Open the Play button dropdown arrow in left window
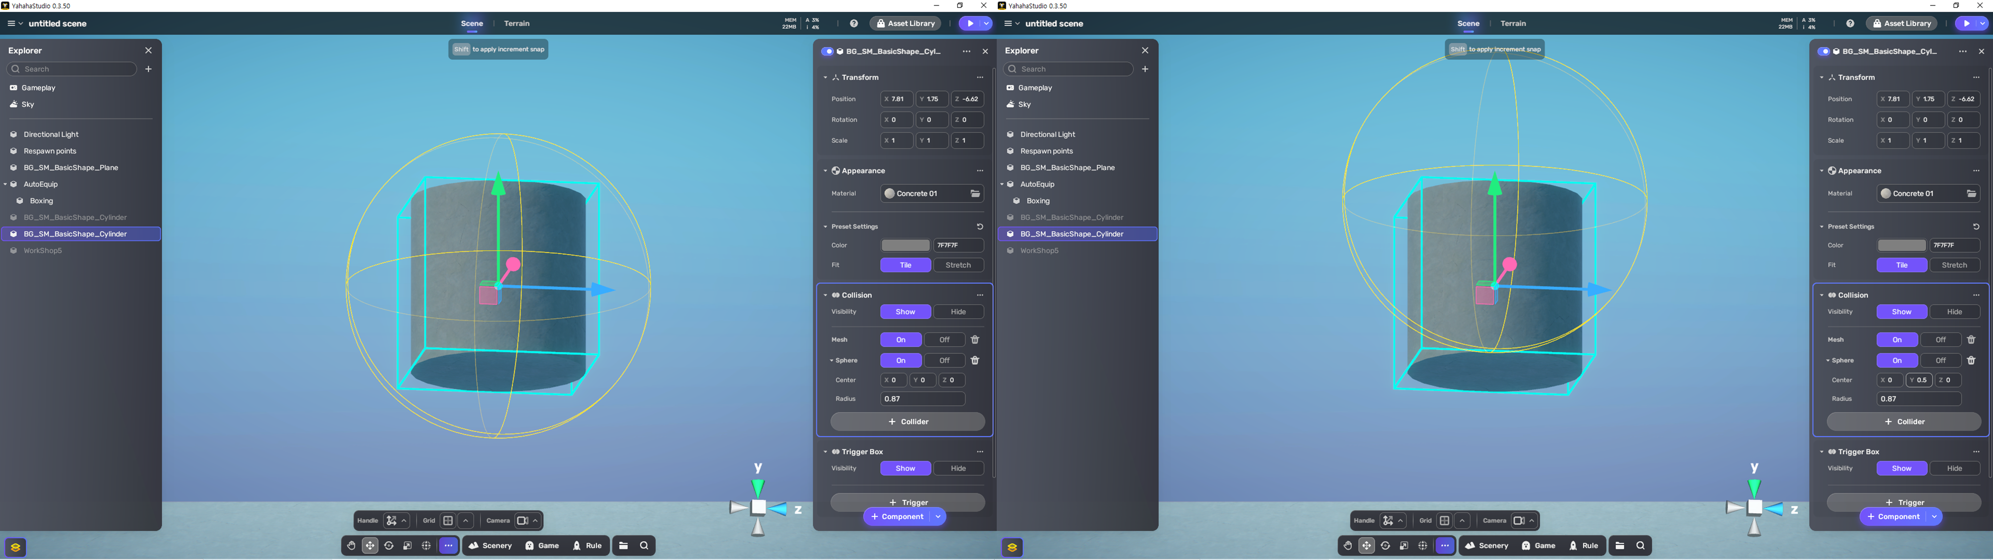Viewport: 1993px width, 560px height. click(x=986, y=24)
